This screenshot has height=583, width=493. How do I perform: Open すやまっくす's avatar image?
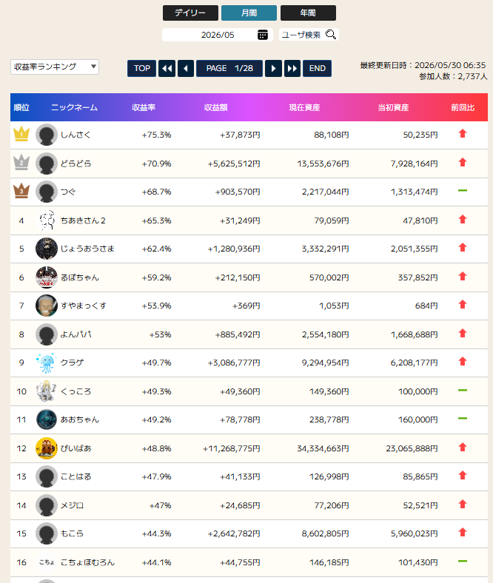(47, 306)
